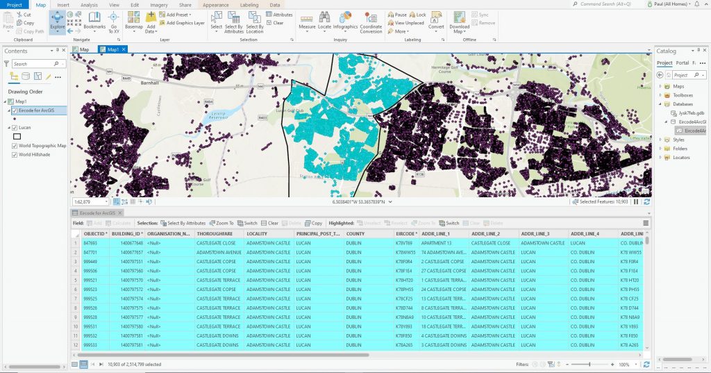711x373 pixels.
Task: Open the map scale dropdown
Action: [106, 201]
